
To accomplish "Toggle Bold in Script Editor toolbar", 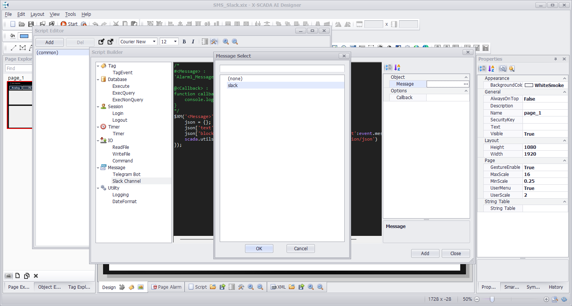I will point(184,41).
